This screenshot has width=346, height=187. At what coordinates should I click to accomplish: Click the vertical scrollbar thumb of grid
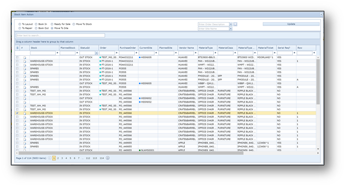pos(318,81)
